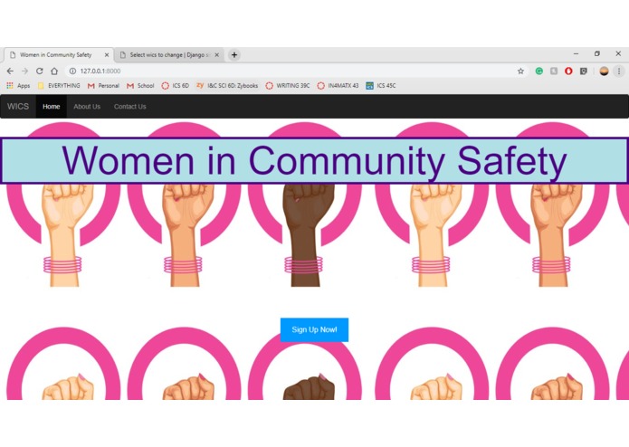Bookmark this page with the star icon
This screenshot has width=629, height=447.
tap(520, 71)
